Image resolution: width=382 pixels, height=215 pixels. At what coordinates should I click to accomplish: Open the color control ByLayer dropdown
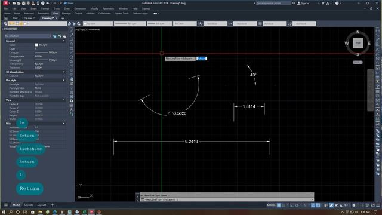98,24
